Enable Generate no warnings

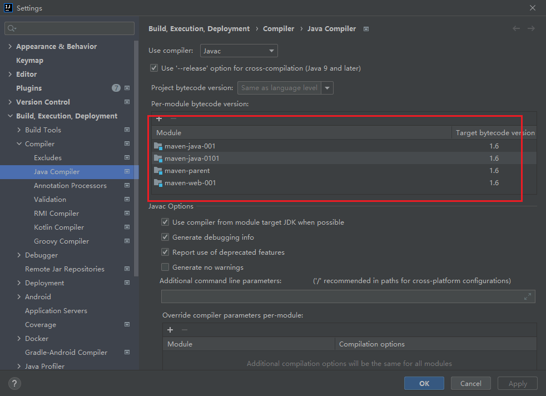165,267
